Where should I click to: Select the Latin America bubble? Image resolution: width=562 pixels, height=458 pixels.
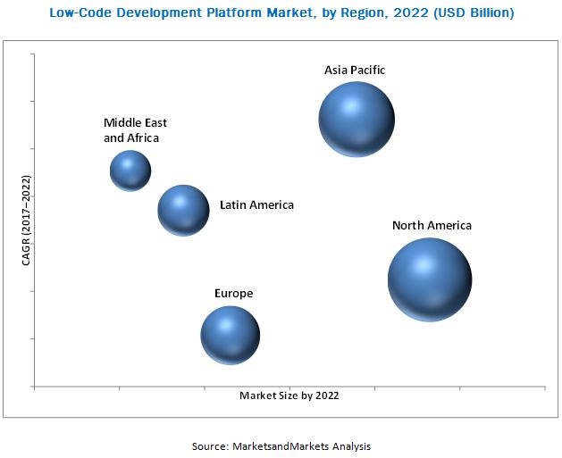tap(183, 211)
